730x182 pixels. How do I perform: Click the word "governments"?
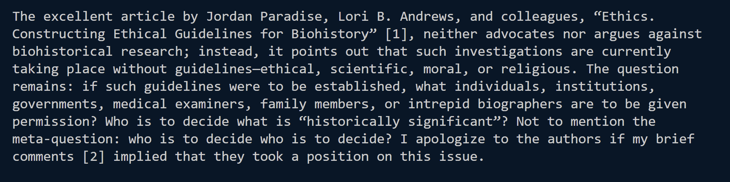pyautogui.click(x=55, y=104)
